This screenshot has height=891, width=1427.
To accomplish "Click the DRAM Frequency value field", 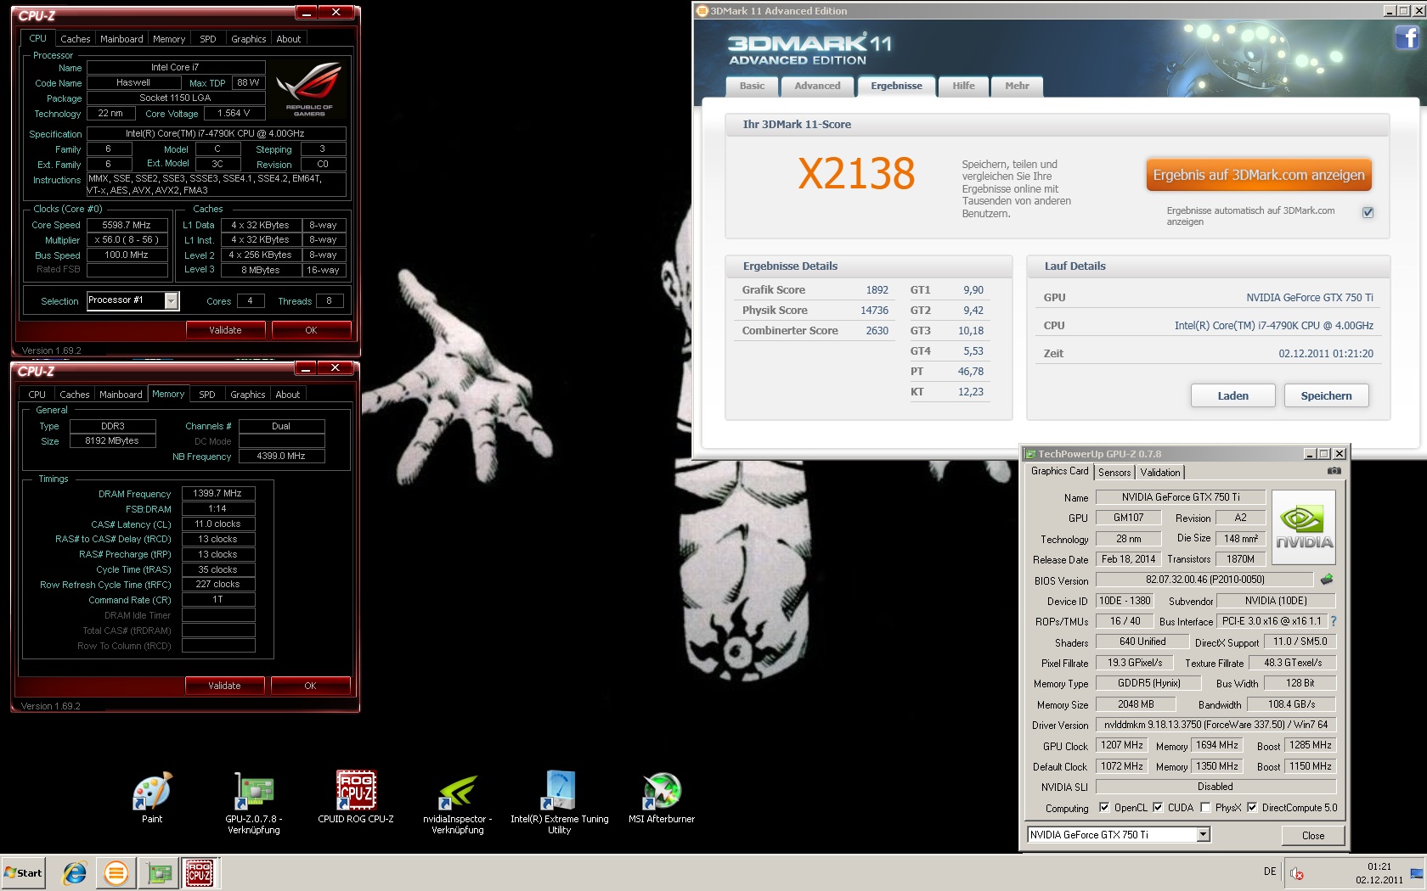I will coord(218,493).
